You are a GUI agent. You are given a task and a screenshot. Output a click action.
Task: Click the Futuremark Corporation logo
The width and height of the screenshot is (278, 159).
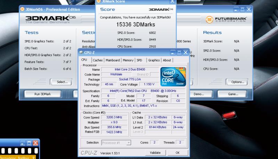pyautogui.click(x=226, y=19)
